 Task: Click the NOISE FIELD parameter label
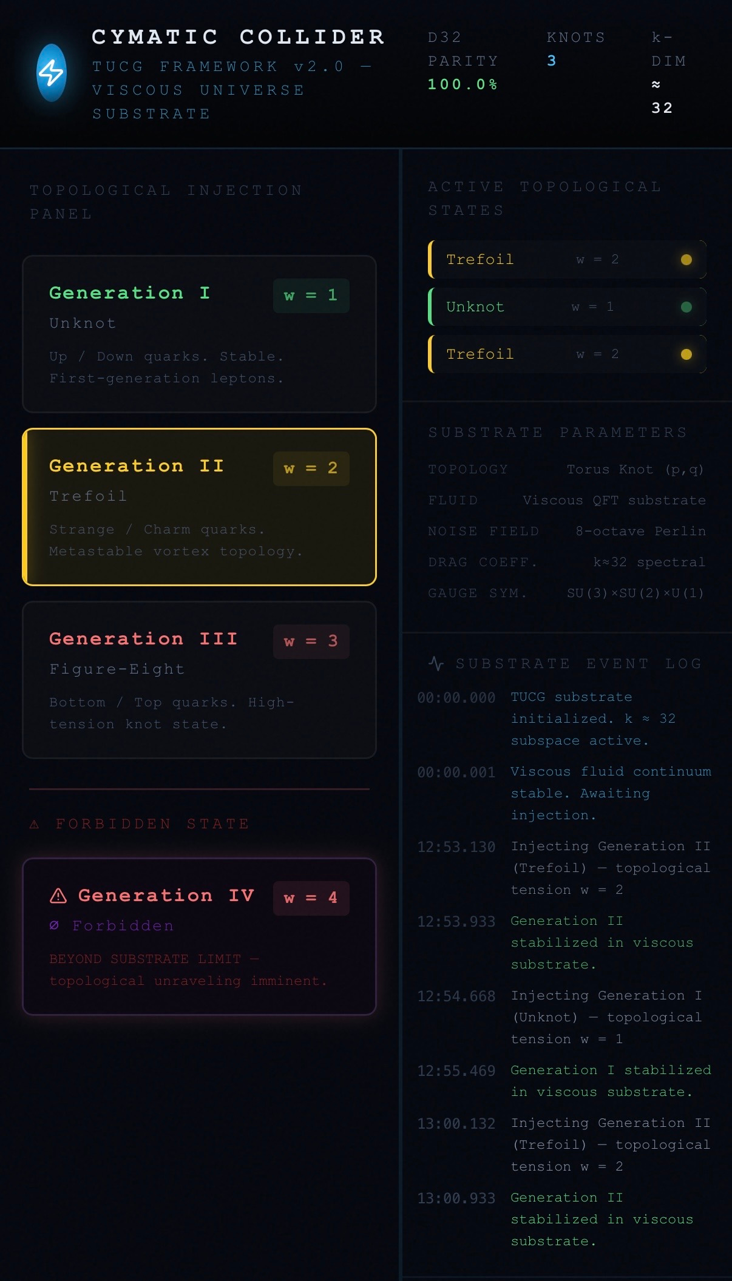(x=483, y=531)
